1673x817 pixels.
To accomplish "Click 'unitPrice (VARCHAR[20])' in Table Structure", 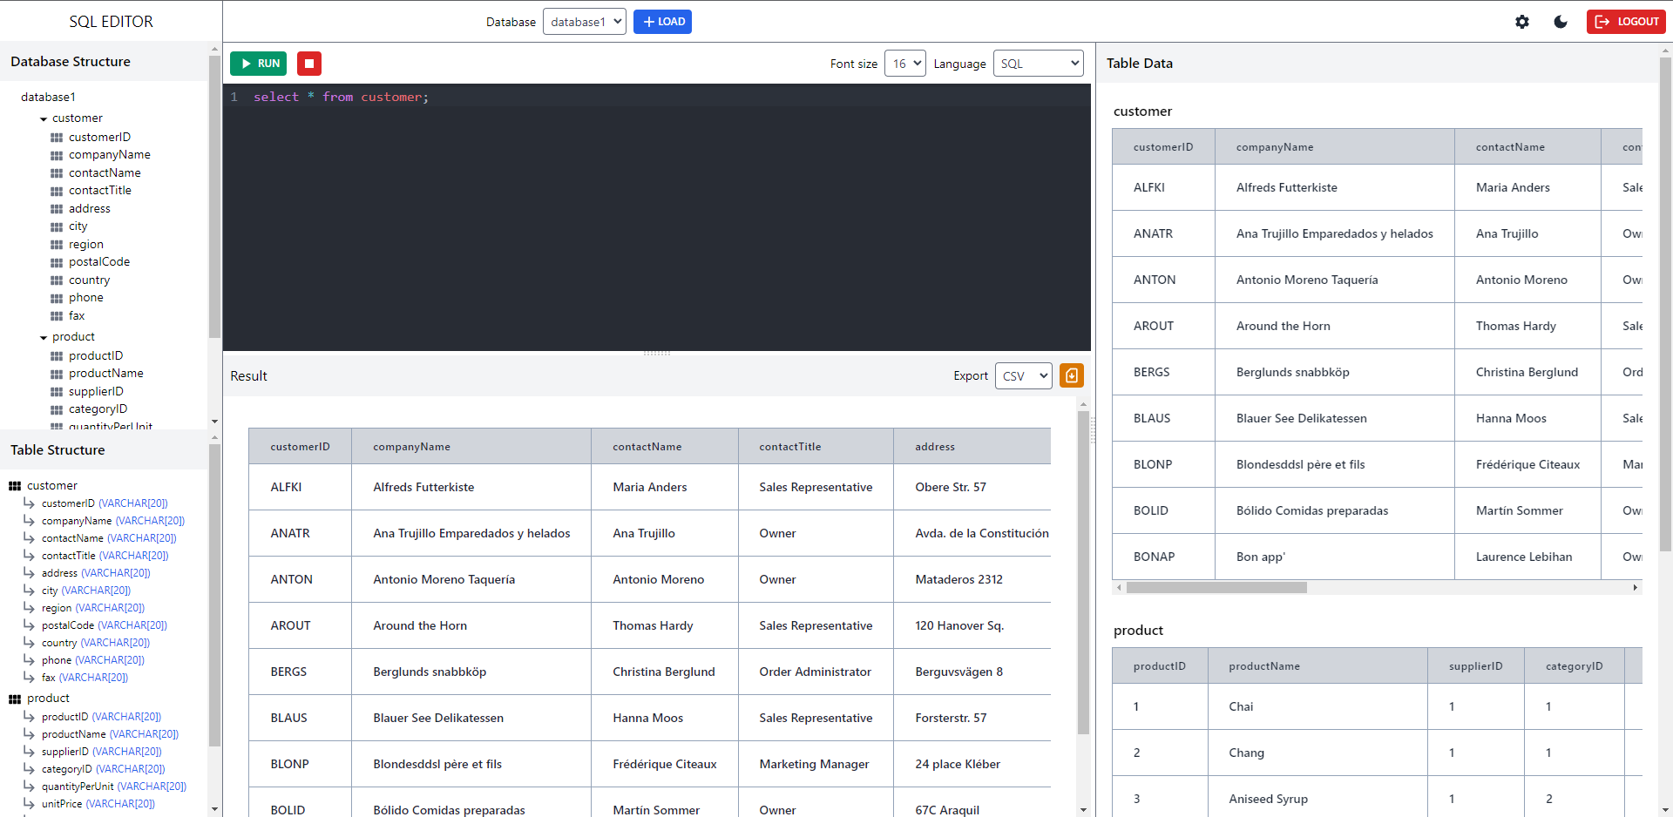I will coord(98,804).
